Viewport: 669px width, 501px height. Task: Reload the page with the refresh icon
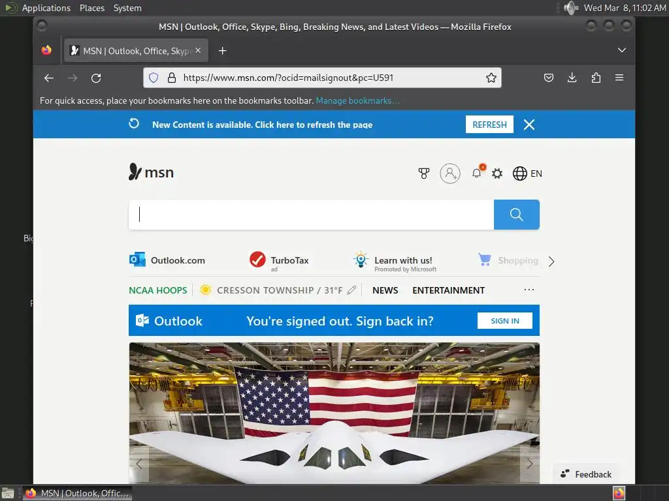point(96,78)
